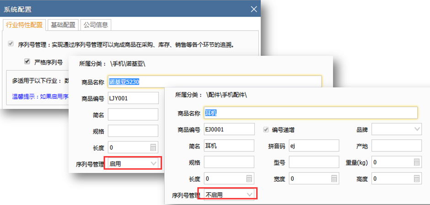Toggle the 编号递增 checkbox
Screen dimensions: 430x205
(x=266, y=130)
